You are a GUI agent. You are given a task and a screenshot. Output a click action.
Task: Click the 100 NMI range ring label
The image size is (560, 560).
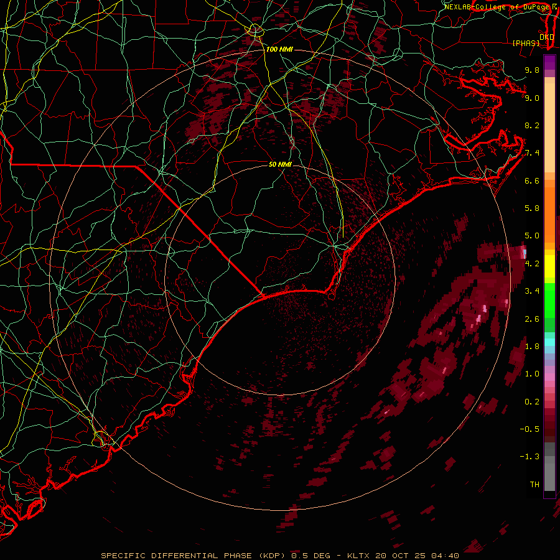coord(279,49)
